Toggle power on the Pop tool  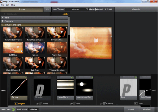[136, 77]
